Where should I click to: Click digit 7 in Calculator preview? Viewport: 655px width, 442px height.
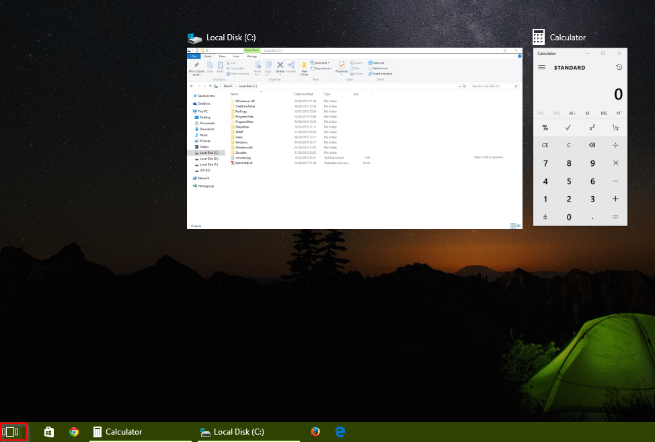[x=545, y=163]
